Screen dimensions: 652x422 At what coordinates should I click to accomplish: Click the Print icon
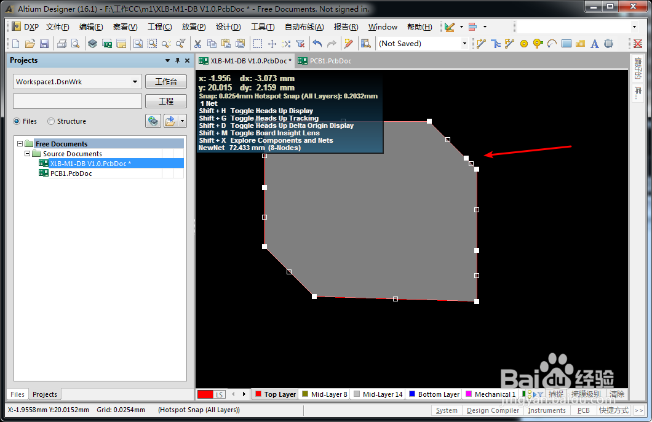point(62,44)
